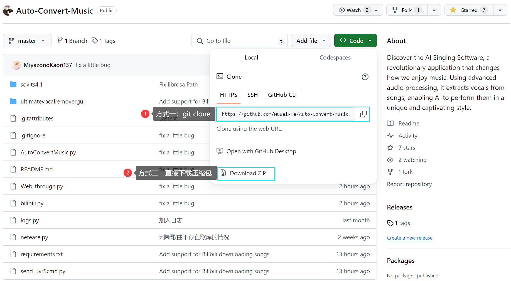Click the MiyazonoKaori137 commit author avatar
511x281 pixels.
click(16, 65)
